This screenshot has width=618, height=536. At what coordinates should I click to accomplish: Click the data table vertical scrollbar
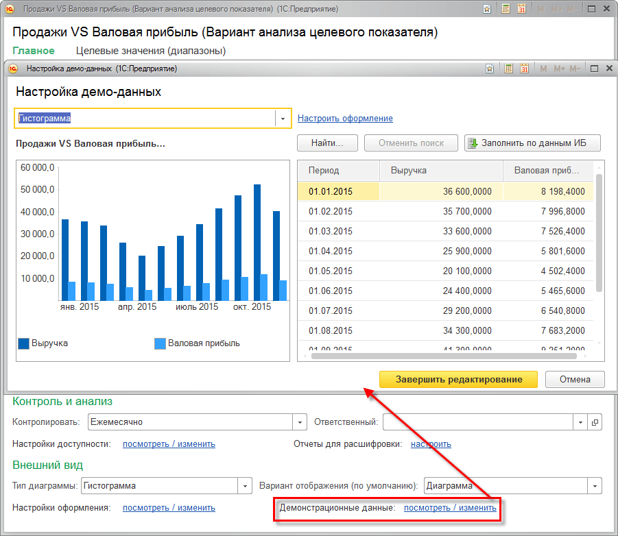point(599,233)
